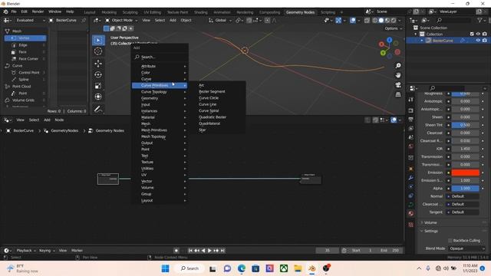
Task: Select Face Corner domain in spreadsheet
Action: 28,59
